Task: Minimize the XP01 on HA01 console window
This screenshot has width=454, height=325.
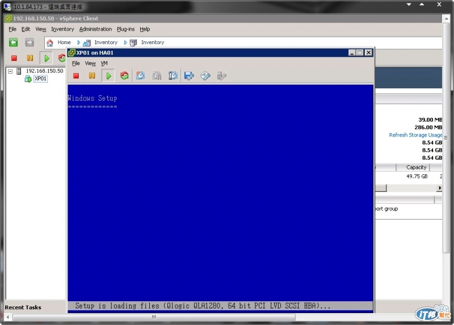Action: tap(352, 53)
